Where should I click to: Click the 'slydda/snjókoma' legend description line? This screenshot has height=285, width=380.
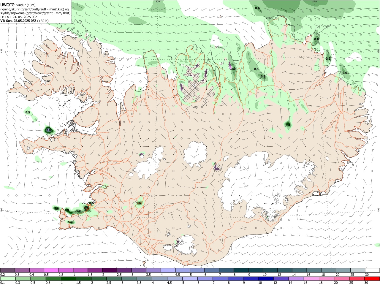(35, 13)
